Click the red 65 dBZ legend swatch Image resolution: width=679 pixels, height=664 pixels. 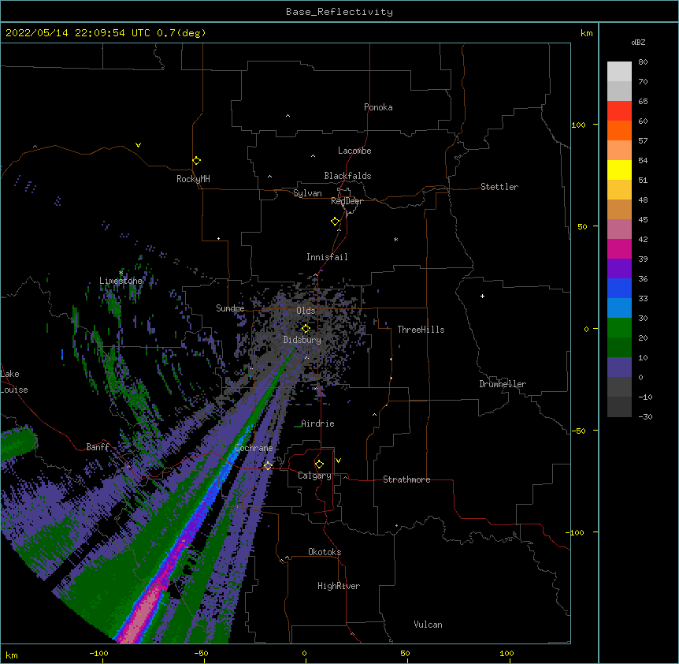pyautogui.click(x=619, y=110)
